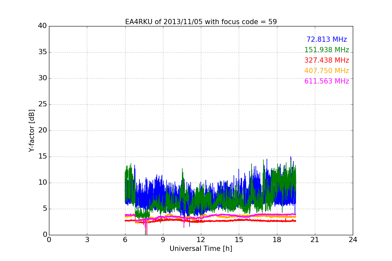392x261 pixels.
Task: Click the y-axis tick label 25
Action: 42,104
